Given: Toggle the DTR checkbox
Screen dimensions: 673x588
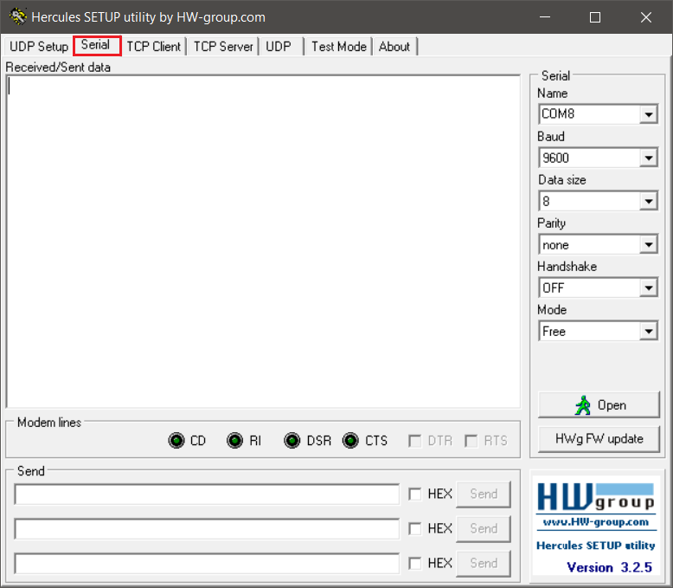Looking at the screenshot, I should [415, 441].
